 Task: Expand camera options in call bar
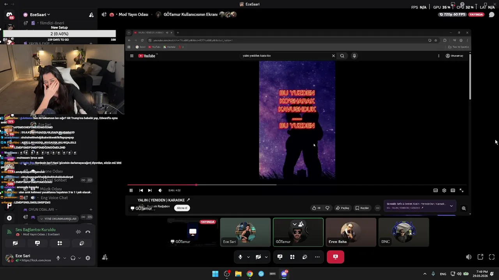[x=266, y=257]
